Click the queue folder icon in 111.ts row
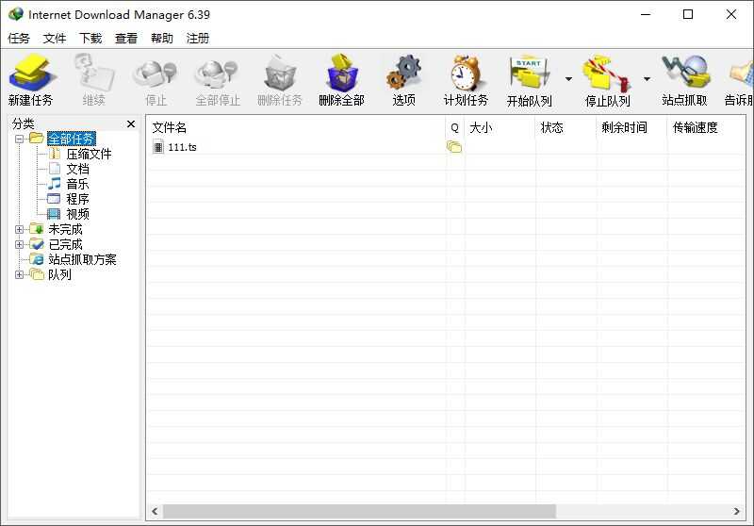The width and height of the screenshot is (754, 526). click(454, 147)
